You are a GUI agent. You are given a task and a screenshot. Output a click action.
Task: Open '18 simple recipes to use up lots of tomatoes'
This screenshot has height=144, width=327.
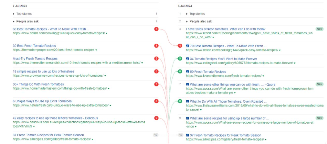[x=43, y=72]
